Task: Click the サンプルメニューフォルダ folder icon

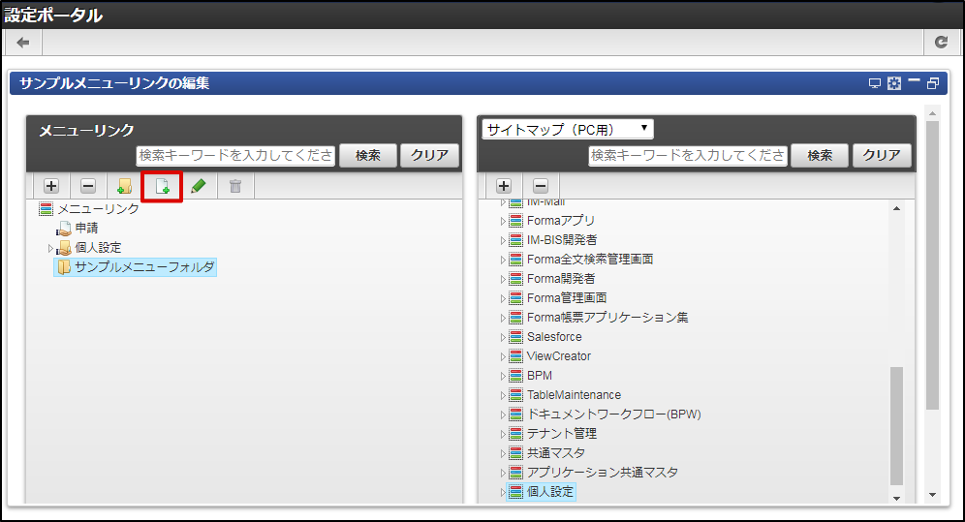Action: 64,267
